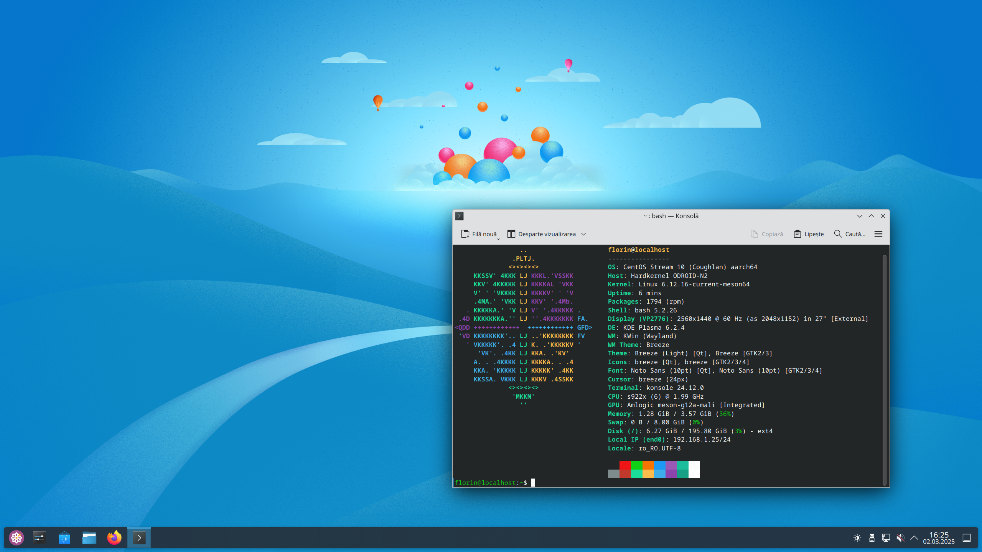Image resolution: width=982 pixels, height=552 pixels.
Task: Click the 'florin@localhost' header in fastfetch output
Action: (638, 250)
